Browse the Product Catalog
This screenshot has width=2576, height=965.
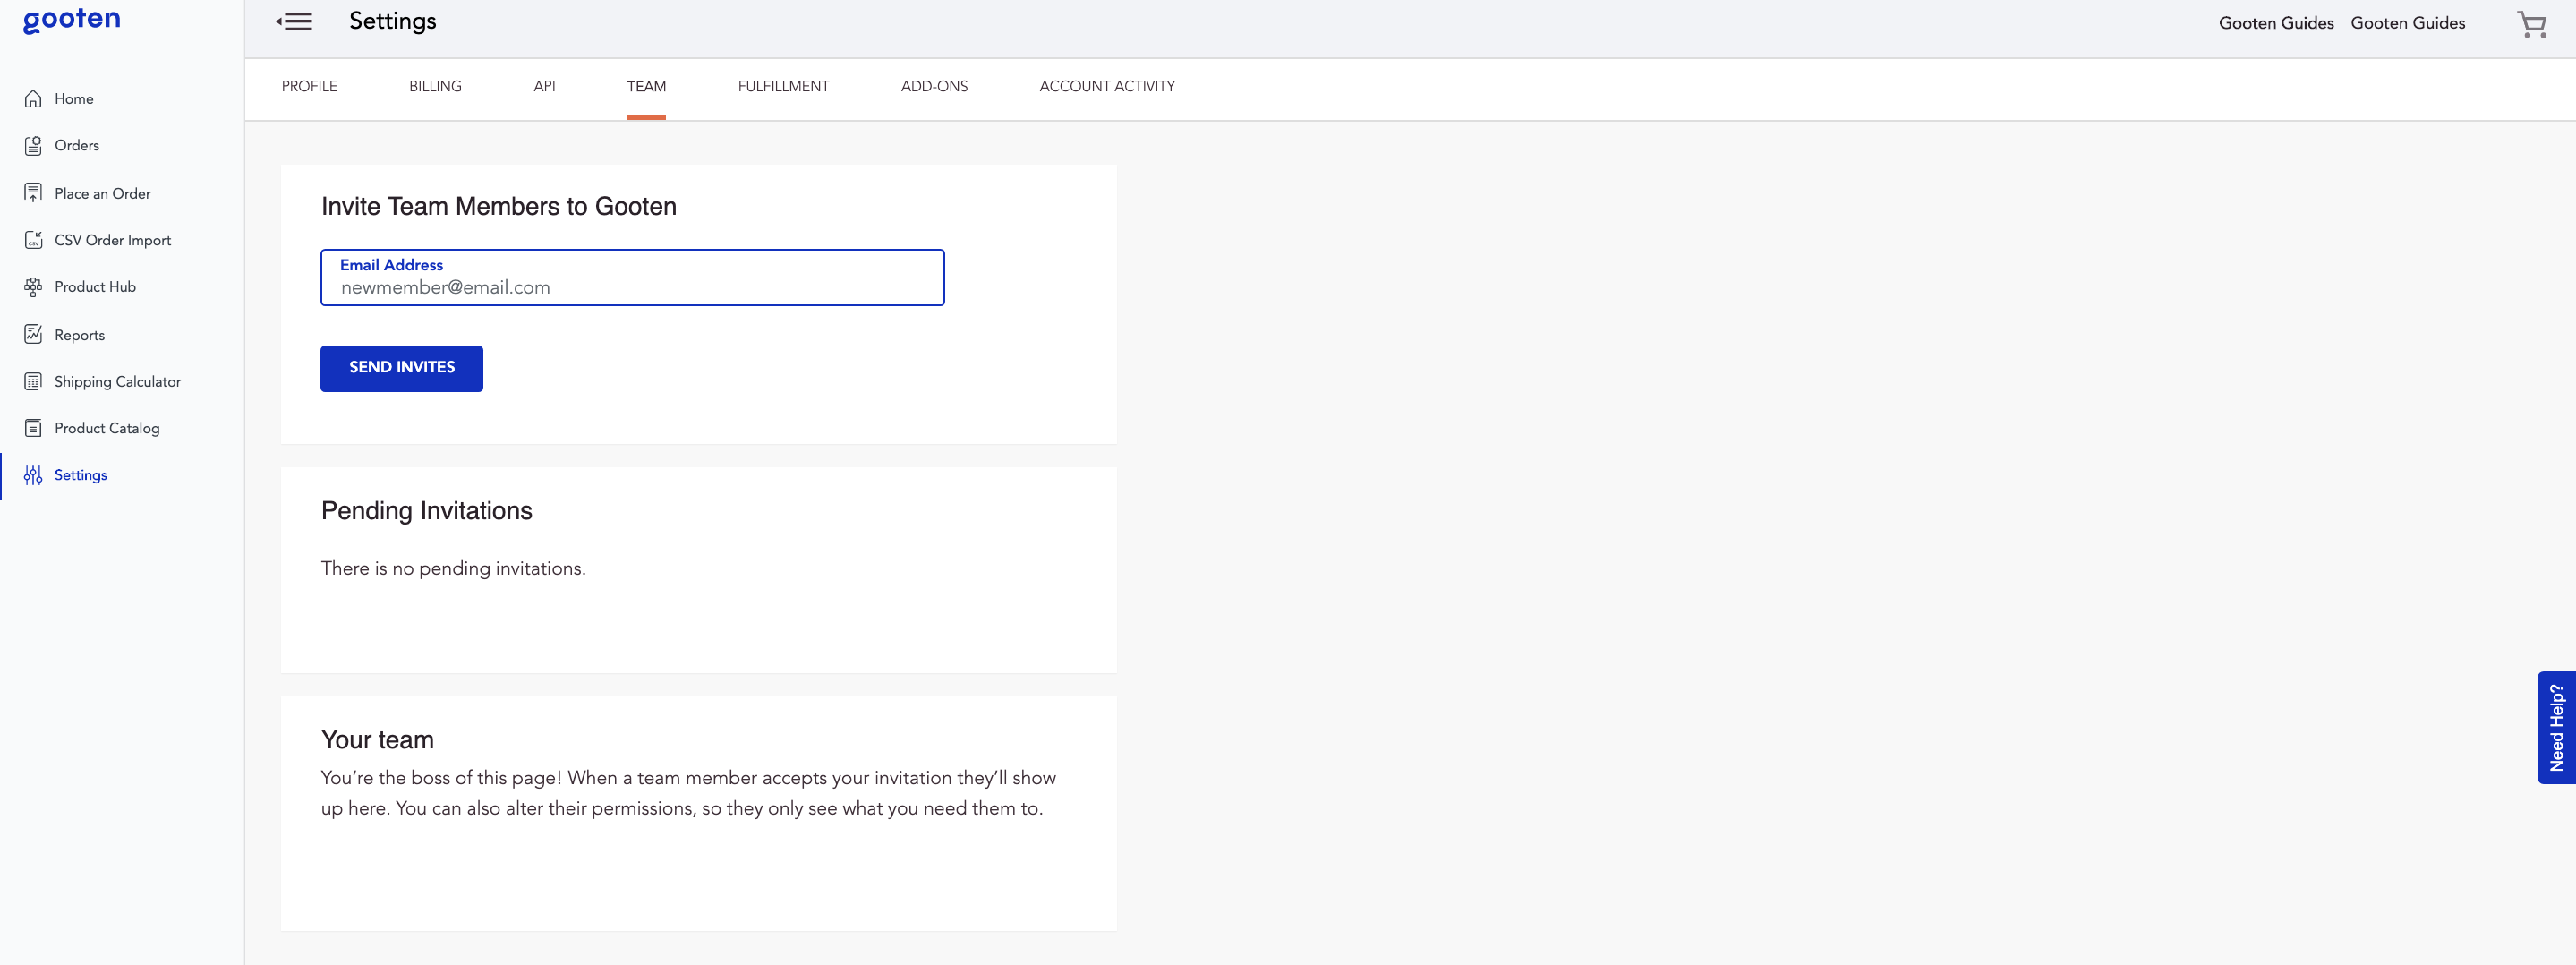click(33, 428)
